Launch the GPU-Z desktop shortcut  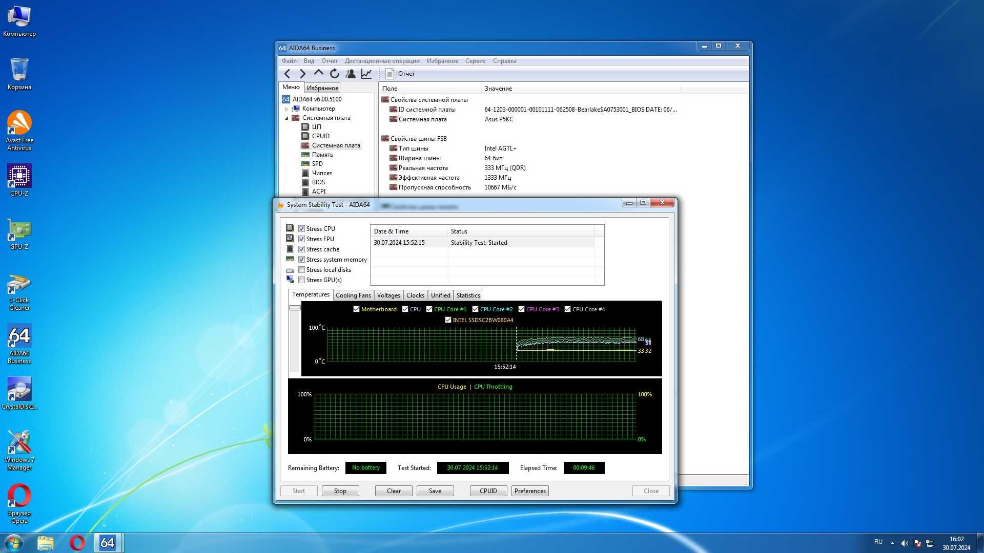point(19,235)
